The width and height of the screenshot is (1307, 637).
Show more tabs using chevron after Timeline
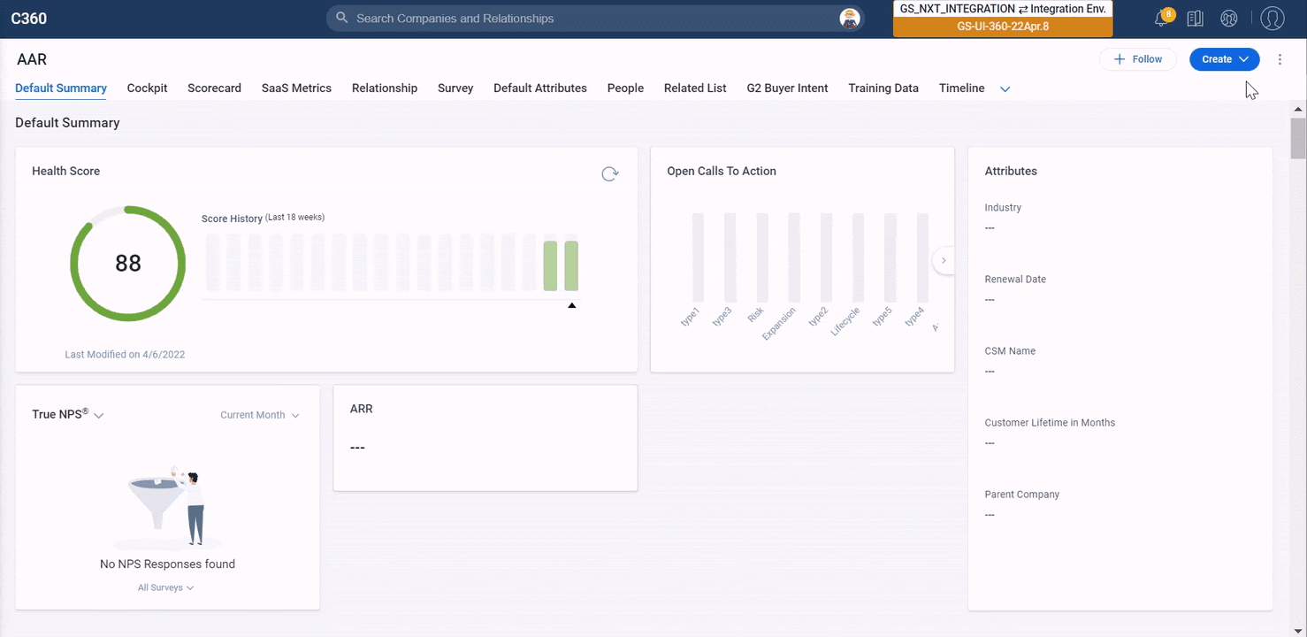pos(1005,89)
